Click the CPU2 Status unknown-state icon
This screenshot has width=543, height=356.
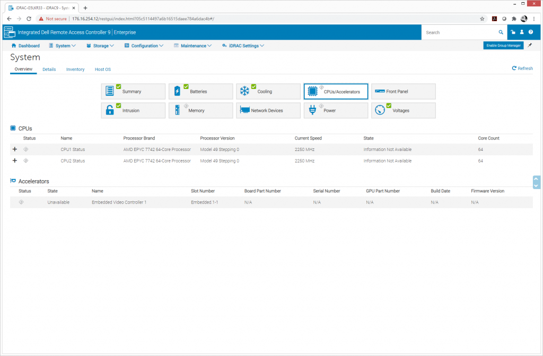(x=25, y=161)
